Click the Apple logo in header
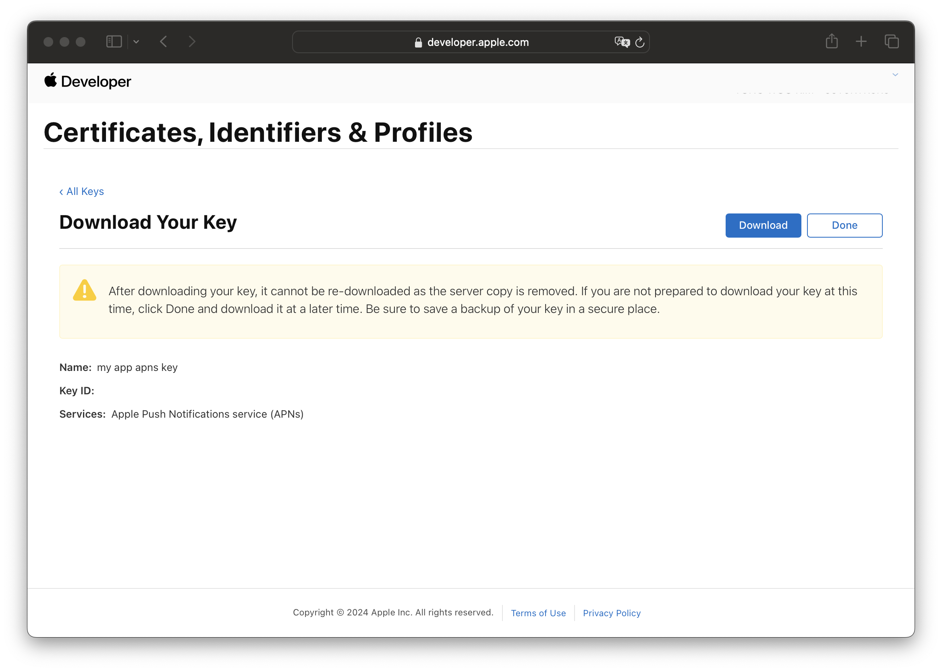This screenshot has height=671, width=942. [x=50, y=81]
